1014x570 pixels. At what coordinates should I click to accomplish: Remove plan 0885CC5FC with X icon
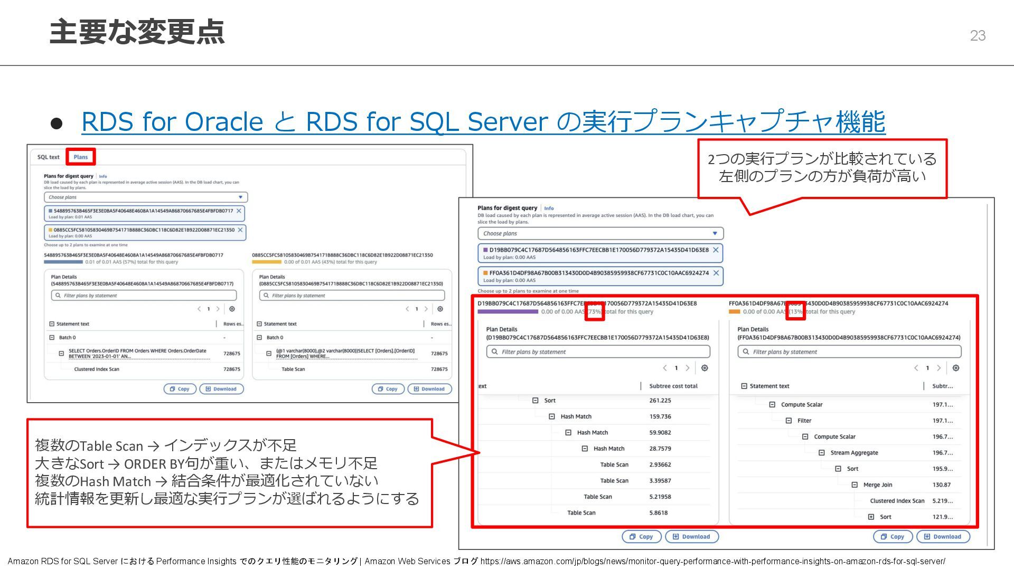[x=240, y=230]
